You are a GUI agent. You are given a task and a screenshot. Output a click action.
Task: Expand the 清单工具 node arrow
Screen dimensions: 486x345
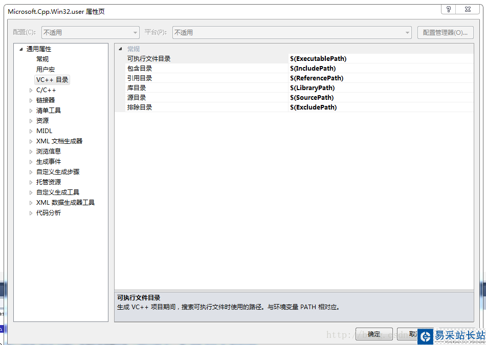click(31, 111)
